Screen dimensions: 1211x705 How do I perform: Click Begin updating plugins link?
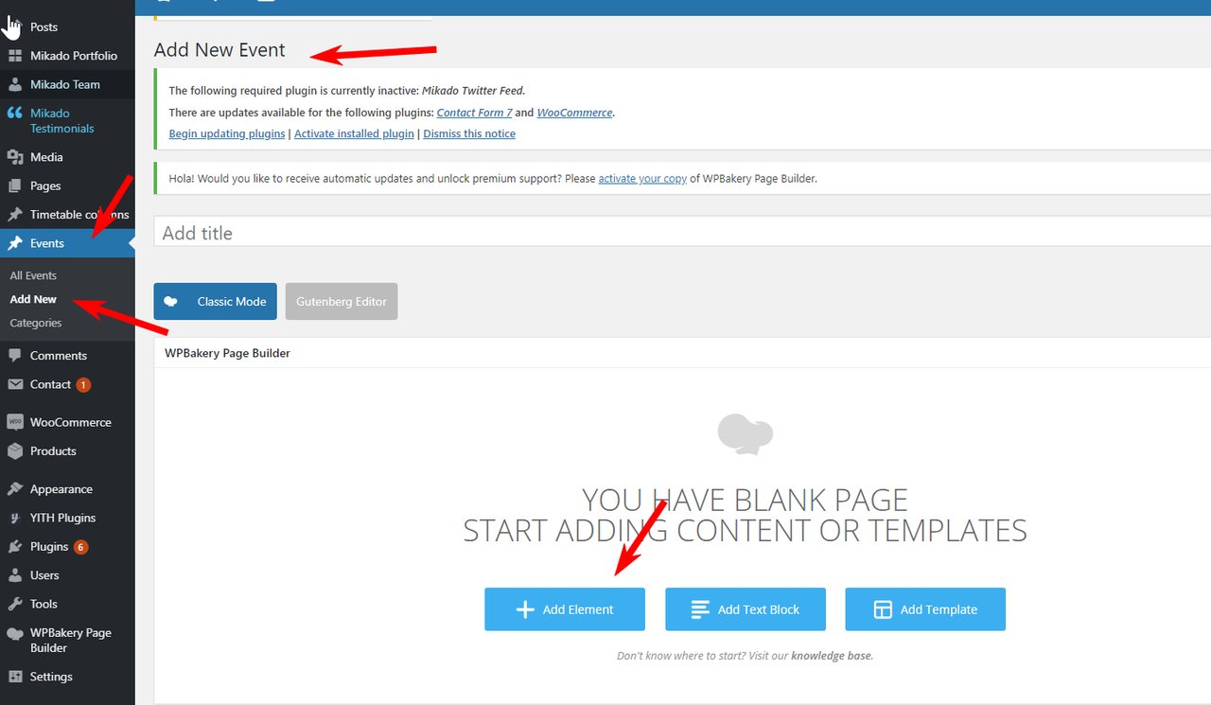point(227,133)
